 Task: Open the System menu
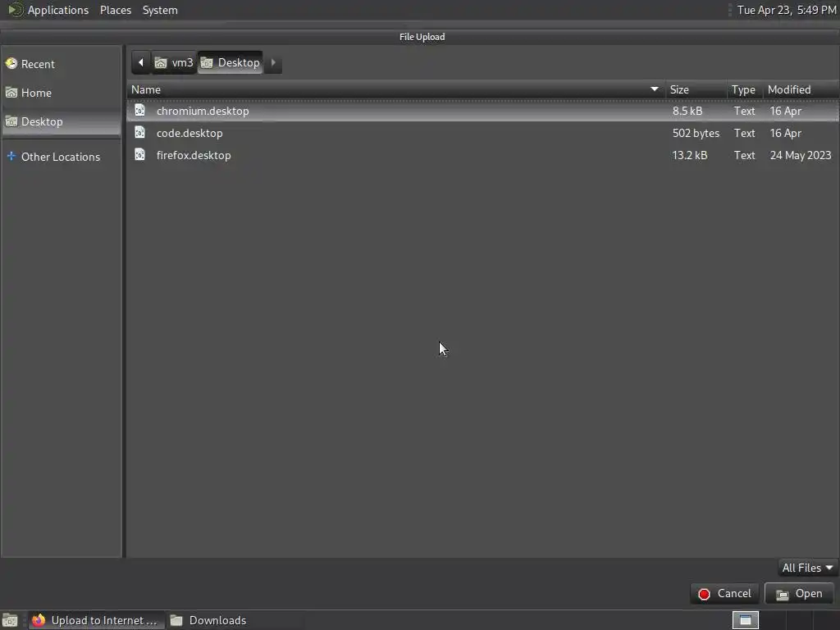[160, 10]
